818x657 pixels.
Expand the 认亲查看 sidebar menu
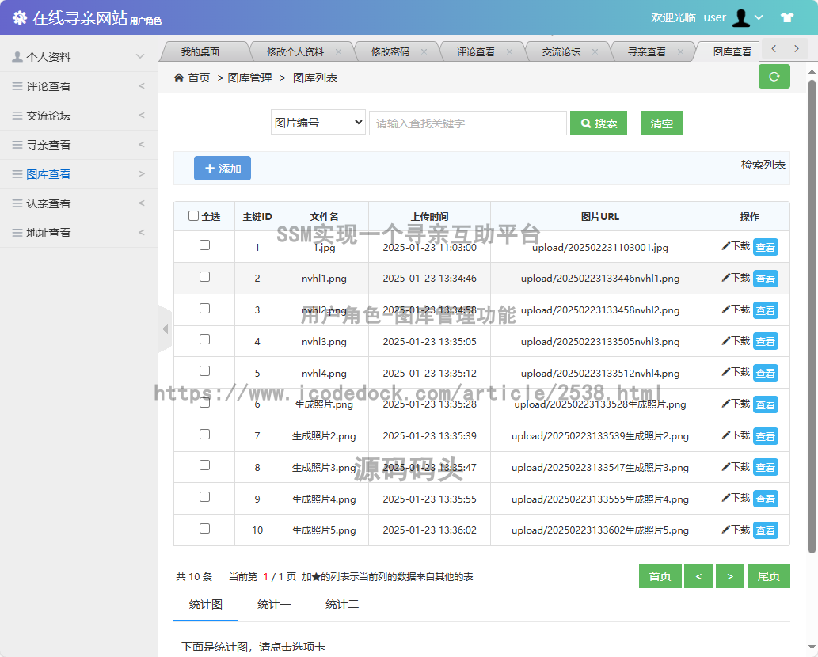78,203
